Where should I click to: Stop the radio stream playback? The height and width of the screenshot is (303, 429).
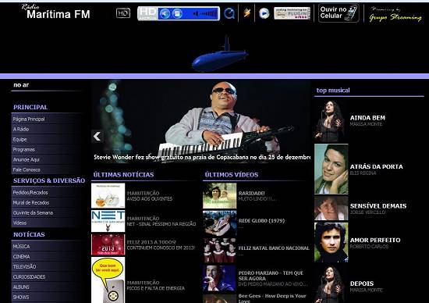pyautogui.click(x=177, y=13)
